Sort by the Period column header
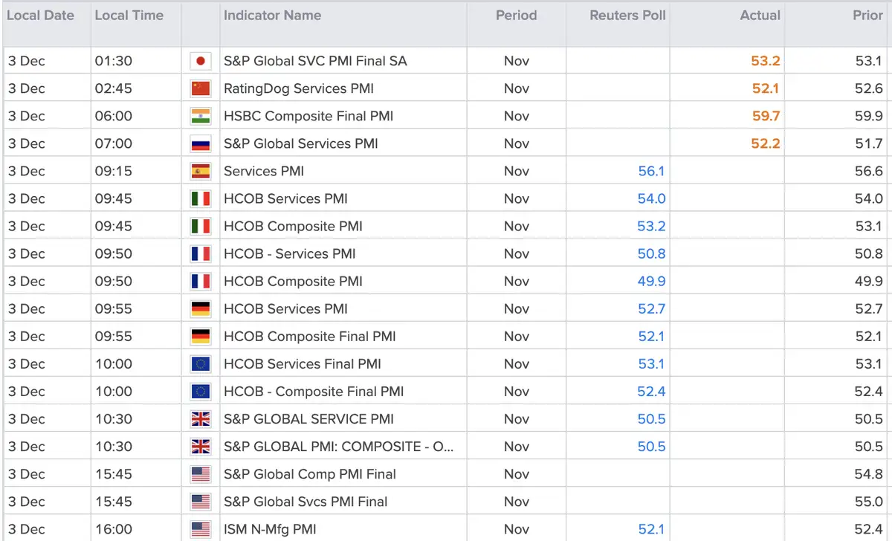892x541 pixels. 517,15
